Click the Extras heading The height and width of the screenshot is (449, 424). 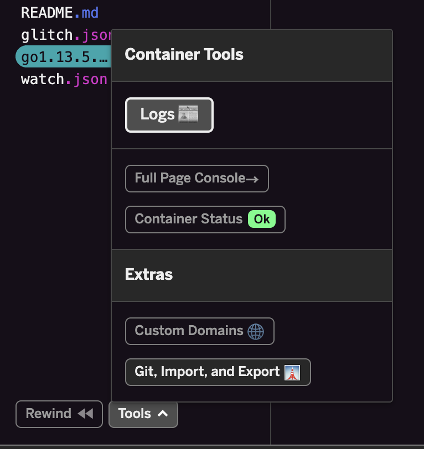[x=149, y=274]
